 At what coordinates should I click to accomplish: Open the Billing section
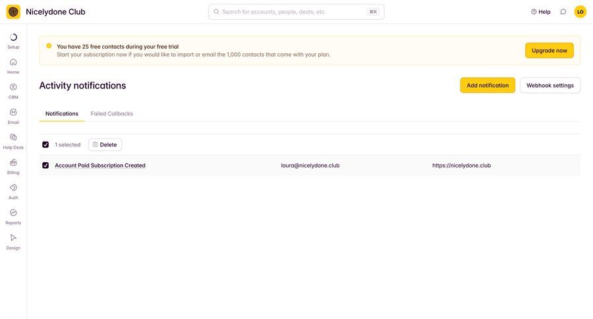click(x=13, y=167)
